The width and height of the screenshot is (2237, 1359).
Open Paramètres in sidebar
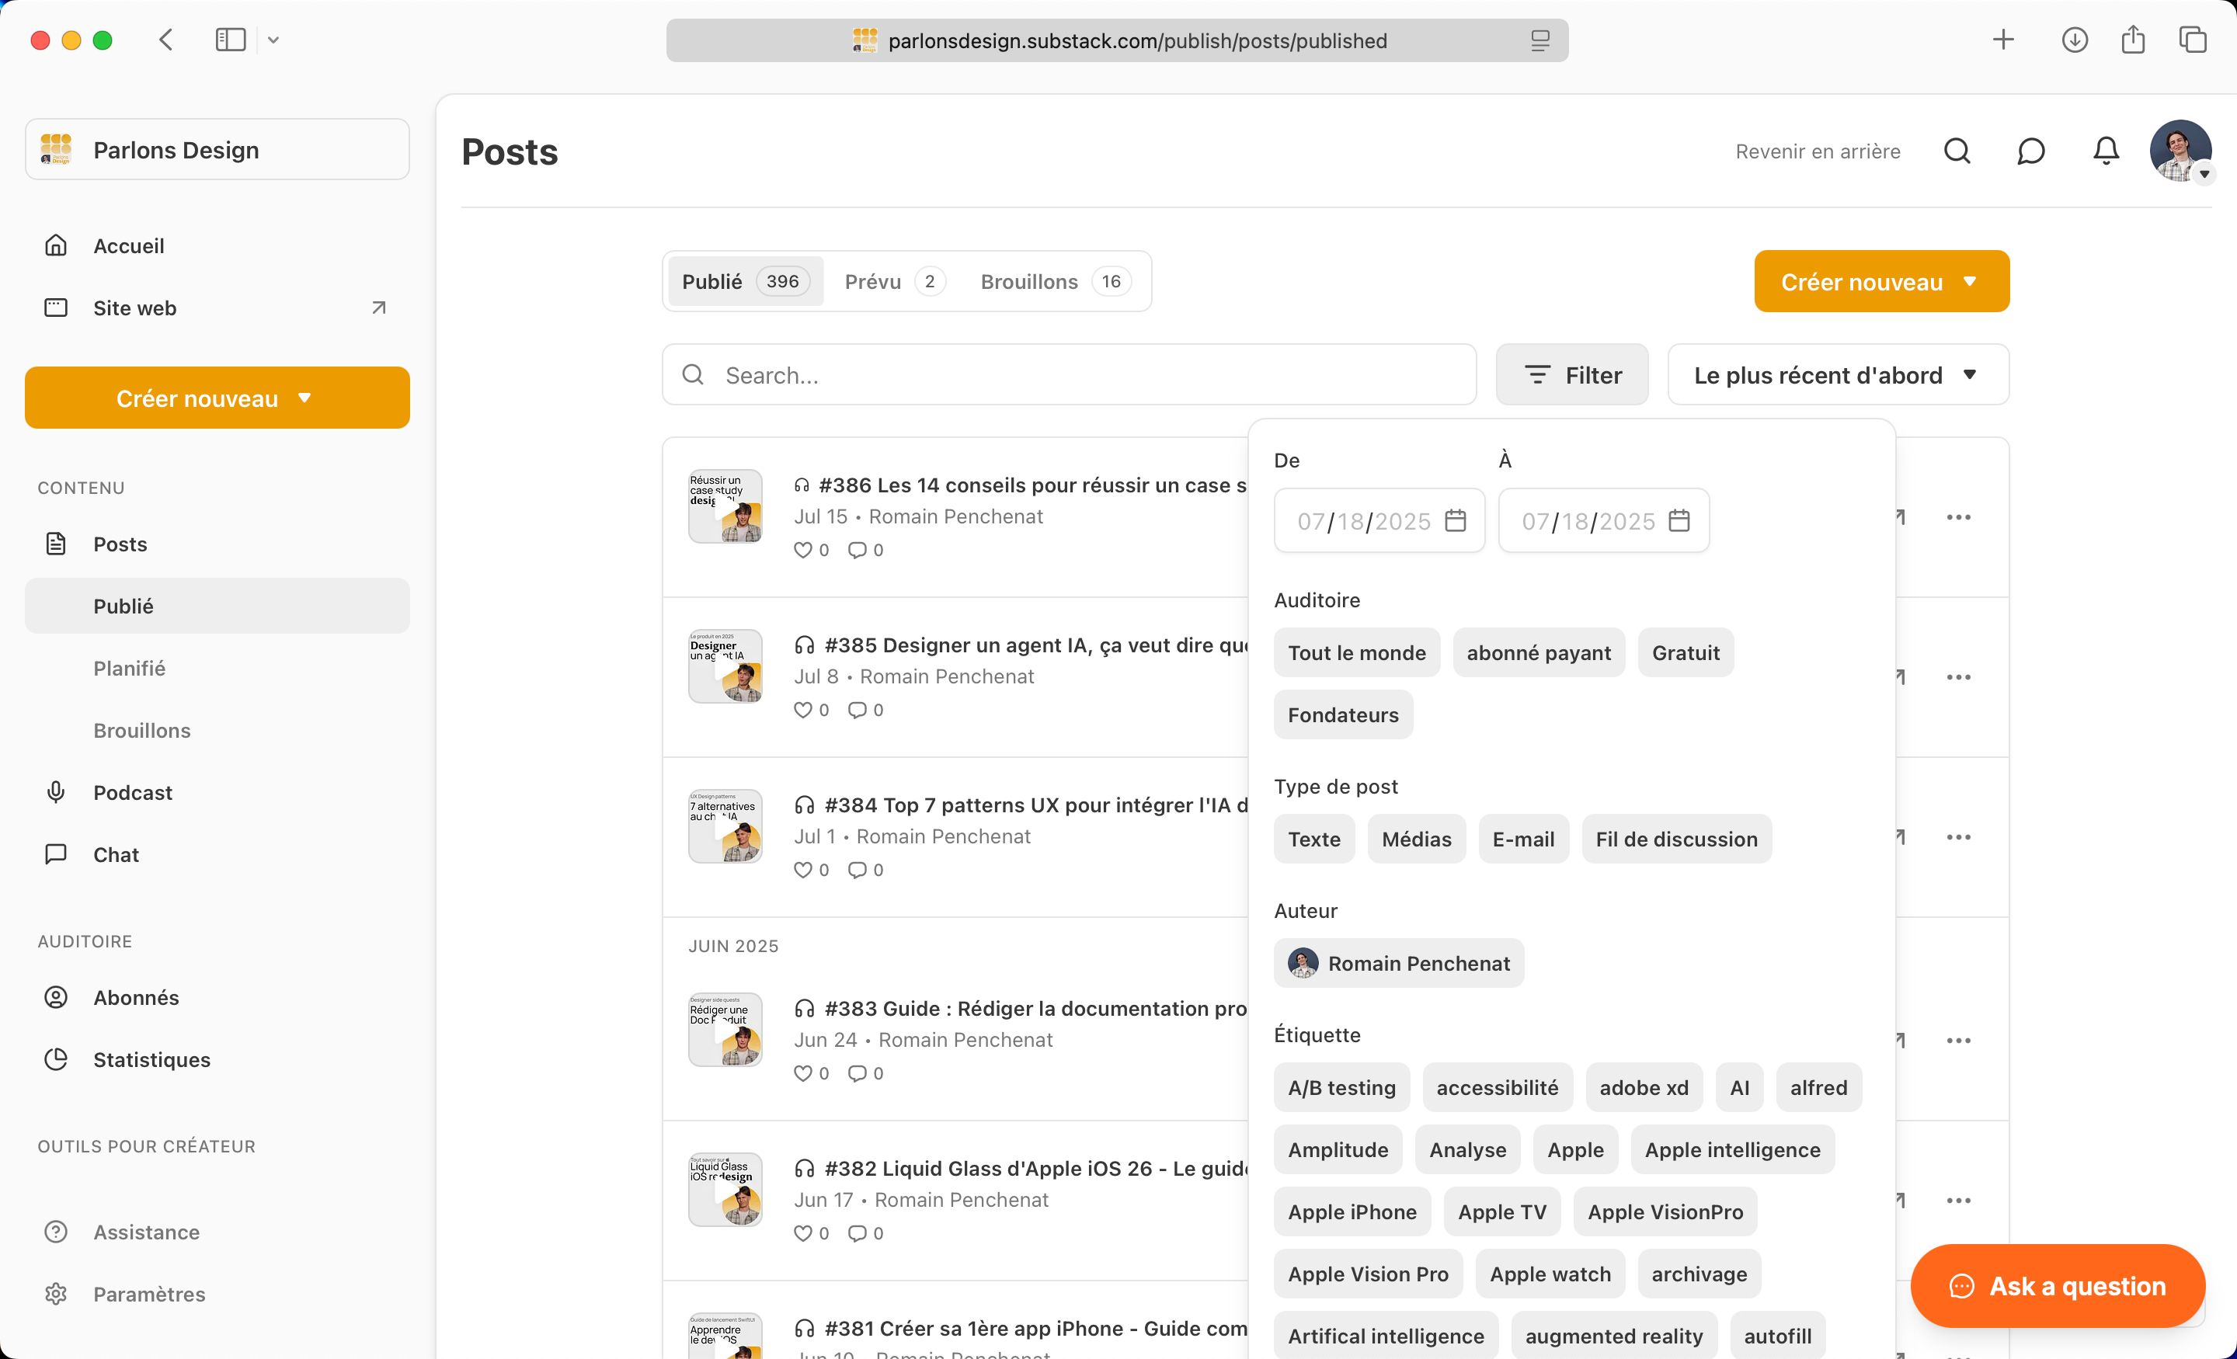click(x=217, y=1294)
